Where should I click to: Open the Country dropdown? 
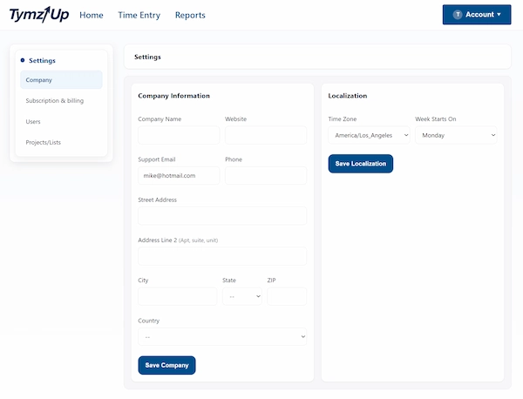pos(222,336)
